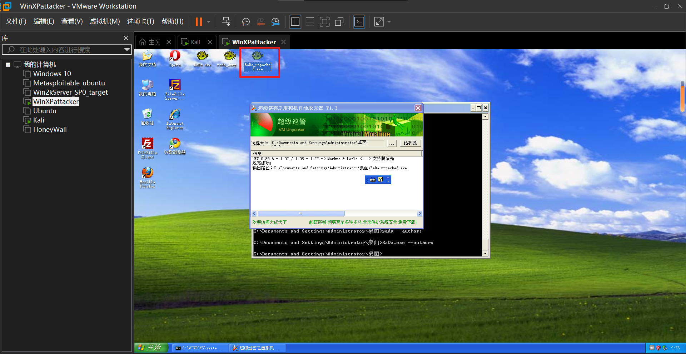The width and height of the screenshot is (686, 354).
Task: Click the stretch guest display icon
Action: 379,22
